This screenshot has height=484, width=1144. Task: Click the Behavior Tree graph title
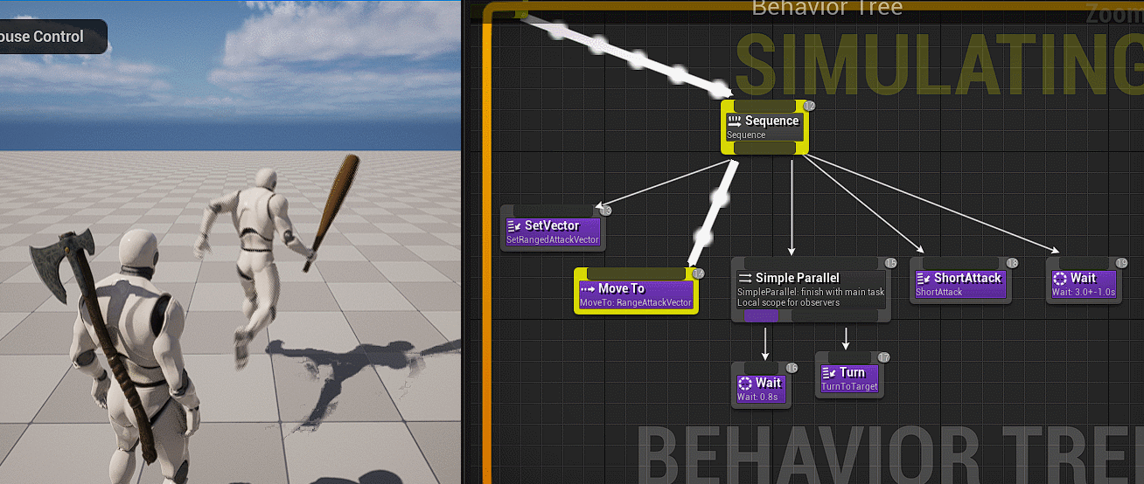click(827, 8)
